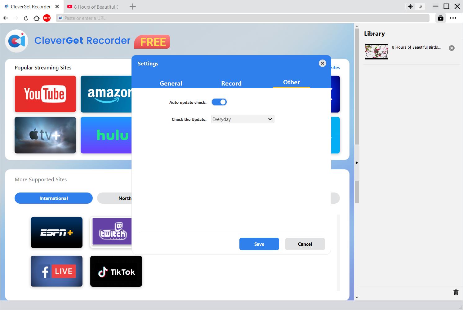Click the forward navigation arrow
This screenshot has height=310, width=463.
[x=16, y=18]
